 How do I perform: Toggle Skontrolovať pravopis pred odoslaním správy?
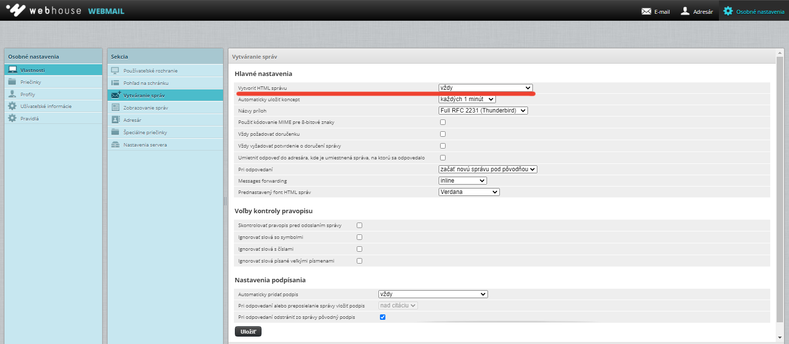[359, 225]
